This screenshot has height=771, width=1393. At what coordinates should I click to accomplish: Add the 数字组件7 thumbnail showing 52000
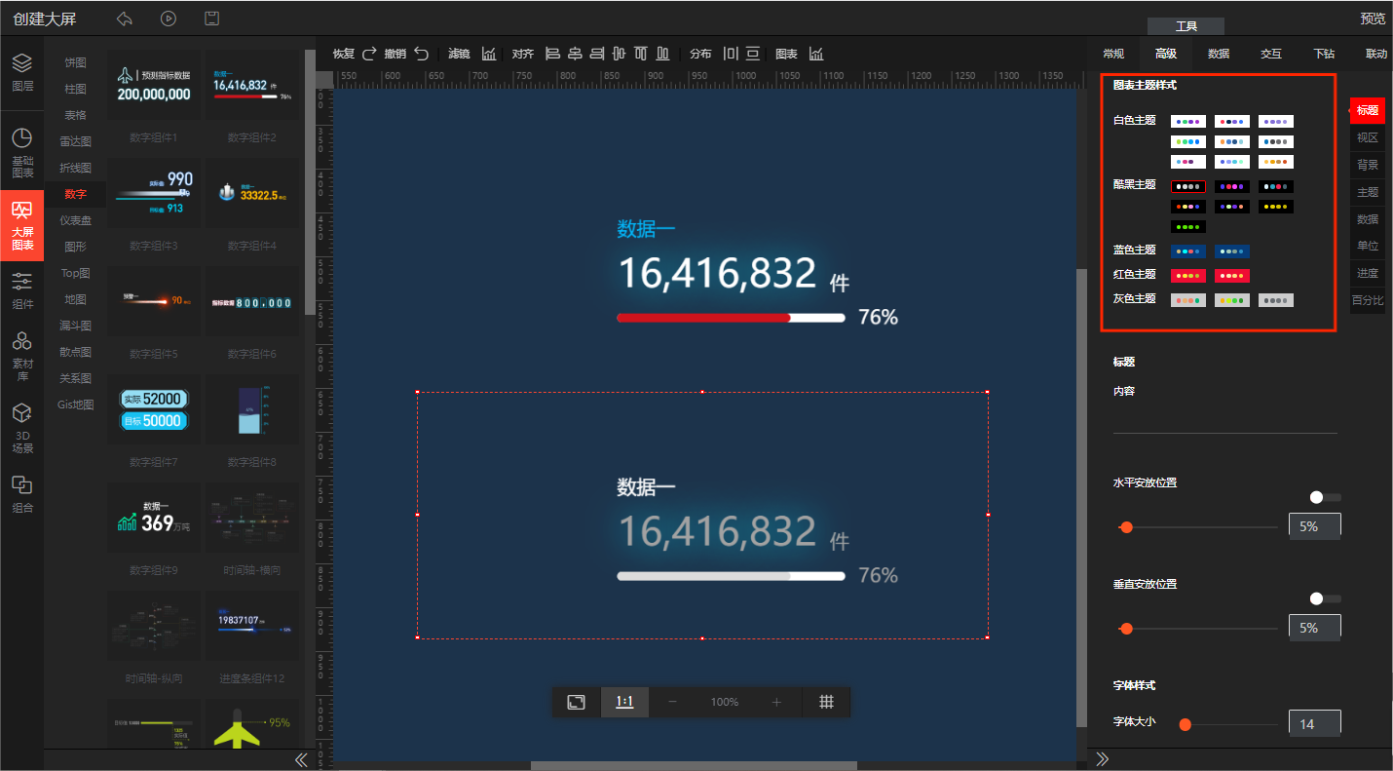153,409
